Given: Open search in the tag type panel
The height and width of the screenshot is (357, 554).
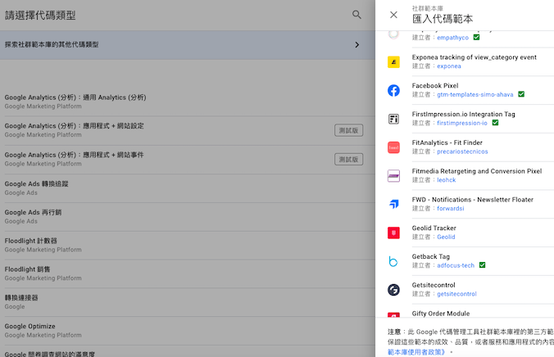Looking at the screenshot, I should (x=356, y=15).
